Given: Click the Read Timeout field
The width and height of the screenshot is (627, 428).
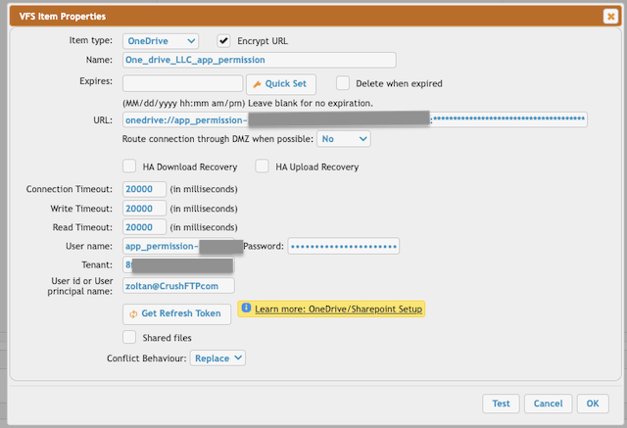Looking at the screenshot, I should 144,227.
